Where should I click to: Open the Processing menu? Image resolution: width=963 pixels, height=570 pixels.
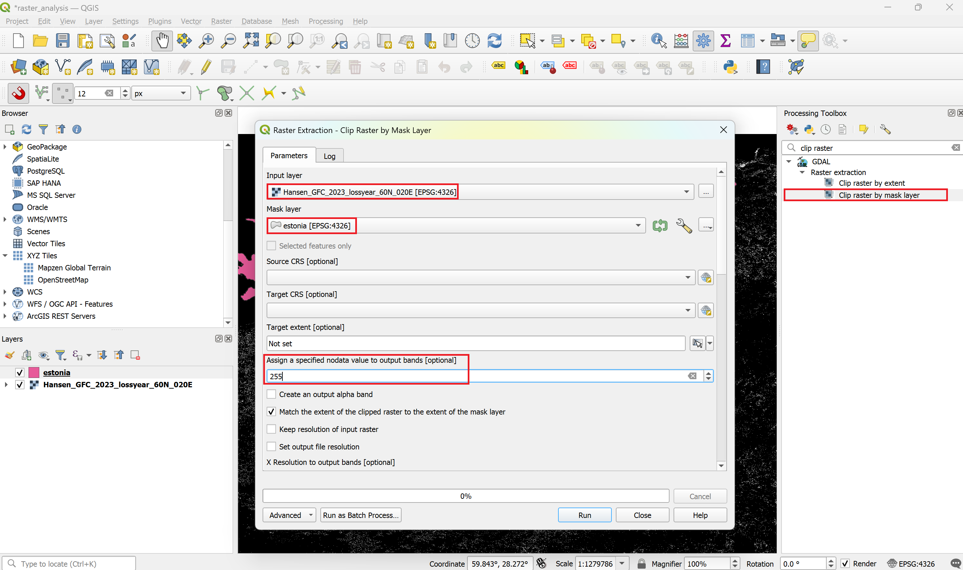[x=326, y=21]
